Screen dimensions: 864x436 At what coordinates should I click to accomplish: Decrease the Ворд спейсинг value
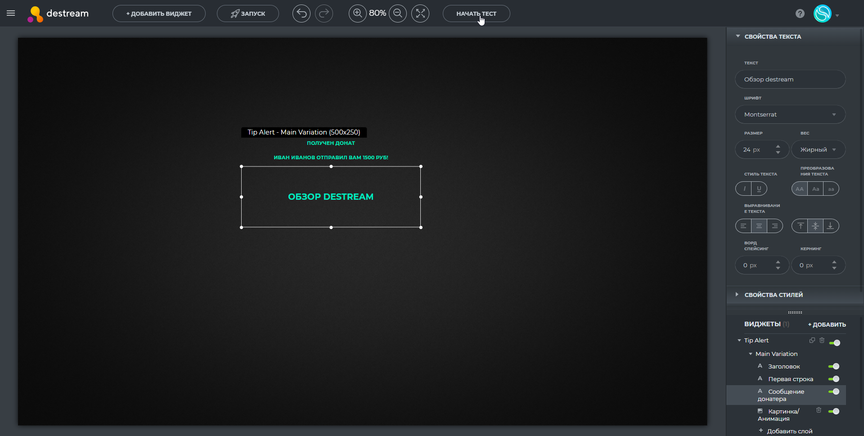778,268
